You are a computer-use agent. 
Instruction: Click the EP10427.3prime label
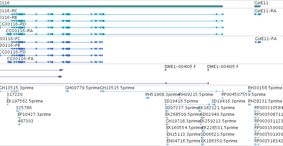pyautogui.click(x=34, y=114)
